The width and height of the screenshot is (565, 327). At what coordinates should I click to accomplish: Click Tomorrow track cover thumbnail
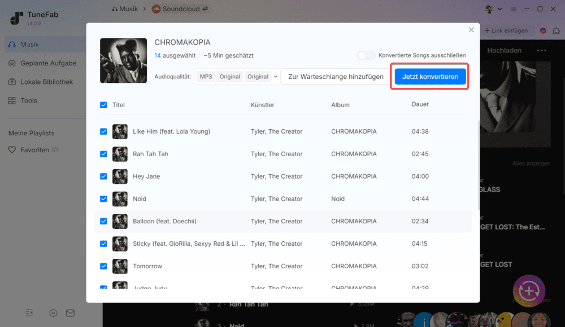120,266
